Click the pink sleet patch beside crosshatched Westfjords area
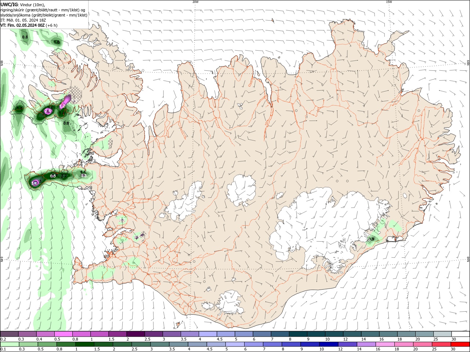The width and height of the screenshot is (470, 352). point(65,101)
